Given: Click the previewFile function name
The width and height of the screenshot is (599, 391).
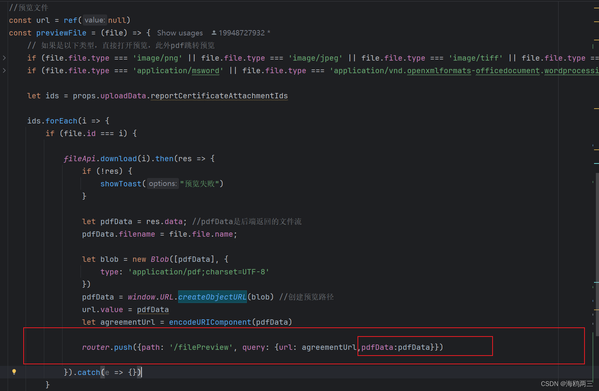Looking at the screenshot, I should pyautogui.click(x=61, y=33).
